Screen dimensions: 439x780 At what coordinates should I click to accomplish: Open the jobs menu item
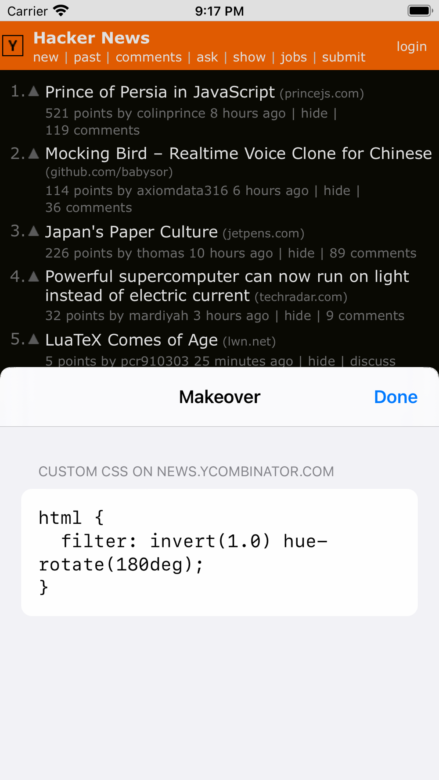pos(294,57)
